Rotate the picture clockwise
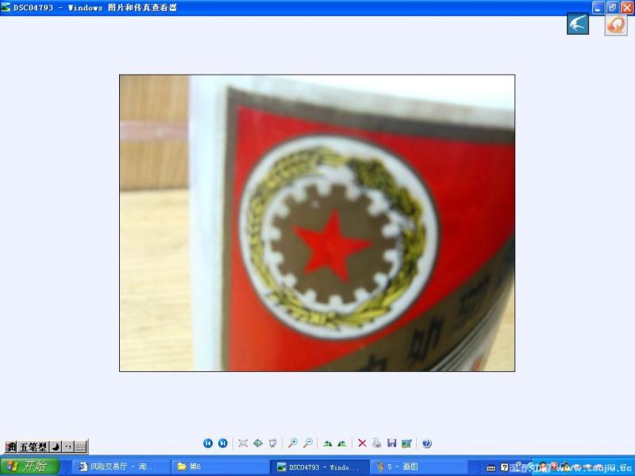The width and height of the screenshot is (635, 476). [x=328, y=443]
